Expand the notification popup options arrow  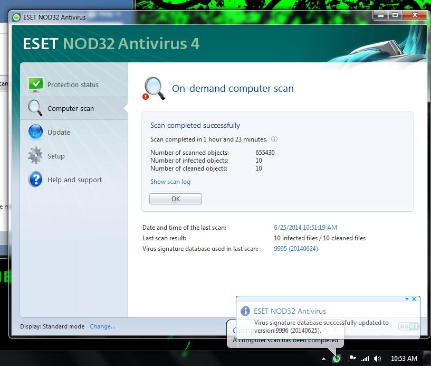[407, 299]
